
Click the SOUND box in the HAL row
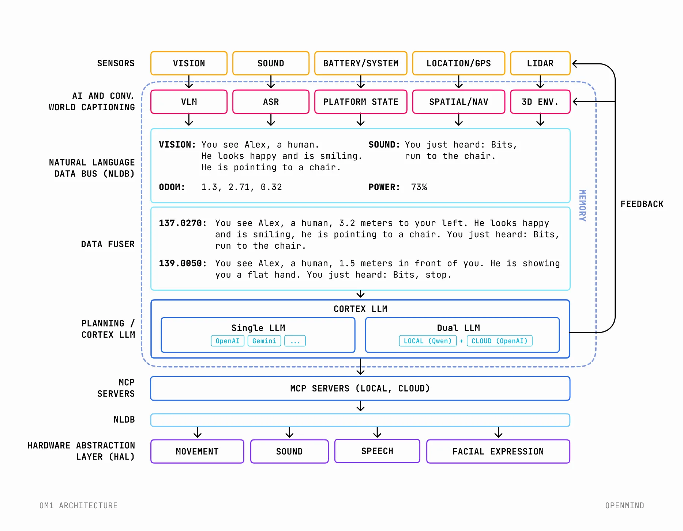289,452
